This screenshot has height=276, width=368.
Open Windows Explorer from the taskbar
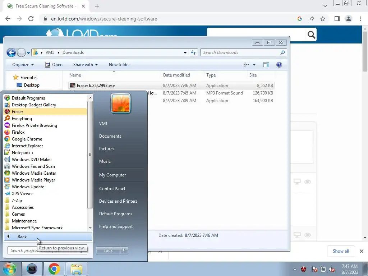[77, 269]
